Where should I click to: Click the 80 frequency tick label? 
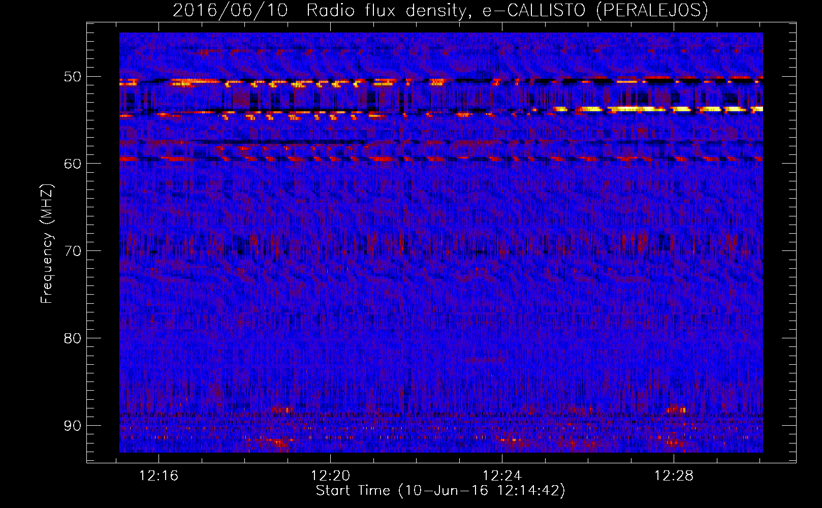tap(73, 338)
